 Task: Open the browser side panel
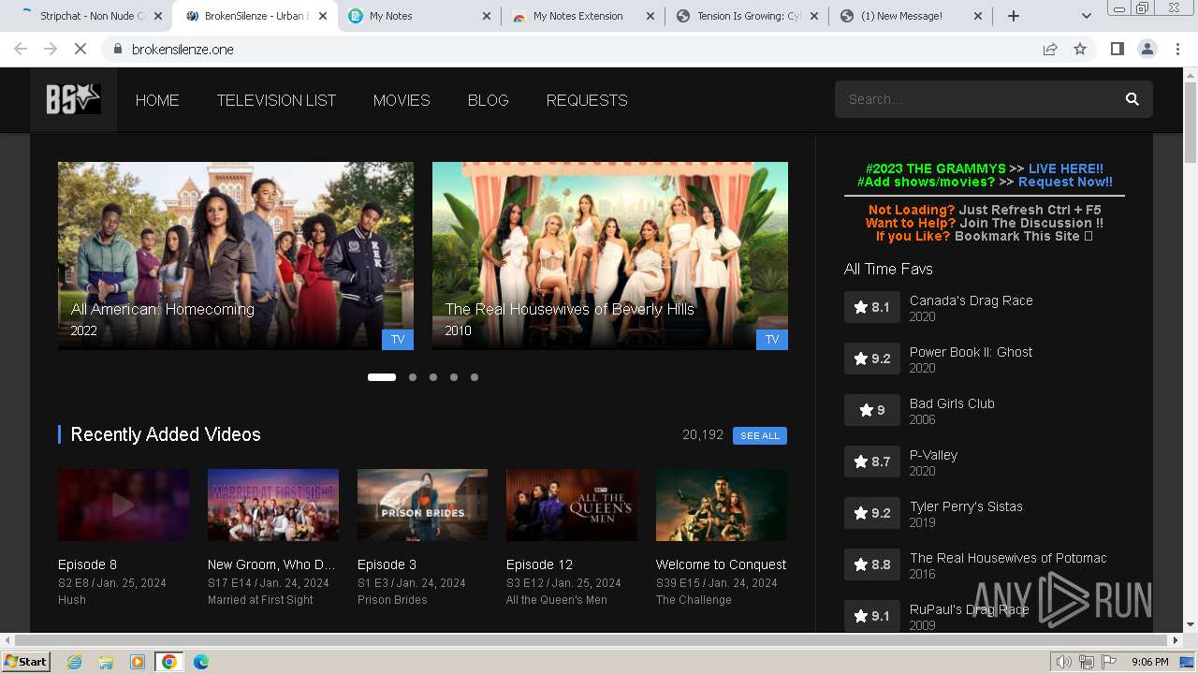(x=1117, y=49)
